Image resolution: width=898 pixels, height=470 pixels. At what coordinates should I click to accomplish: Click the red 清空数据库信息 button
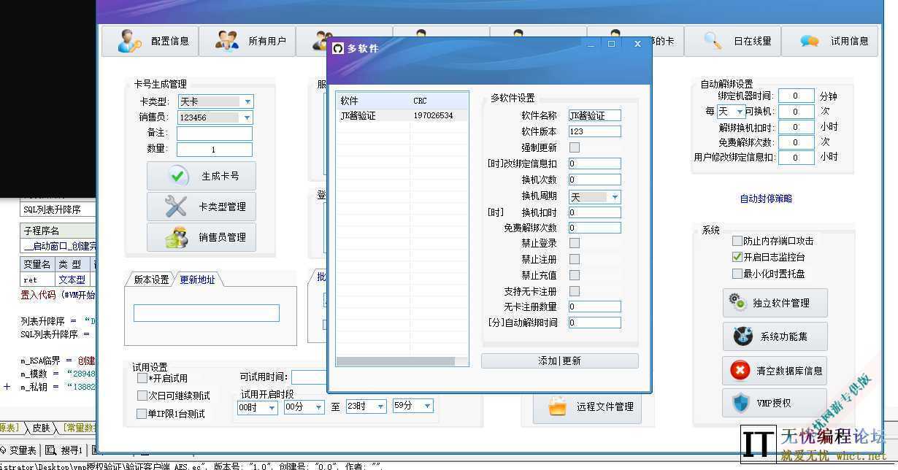point(775,371)
